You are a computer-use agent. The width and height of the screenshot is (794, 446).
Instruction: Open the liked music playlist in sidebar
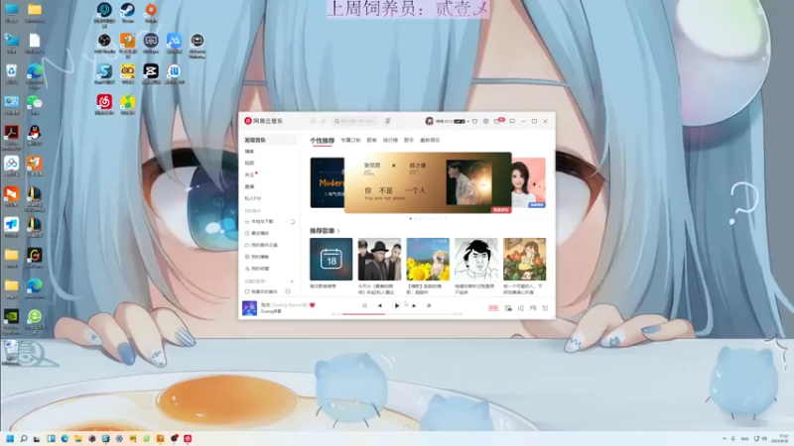click(x=262, y=291)
